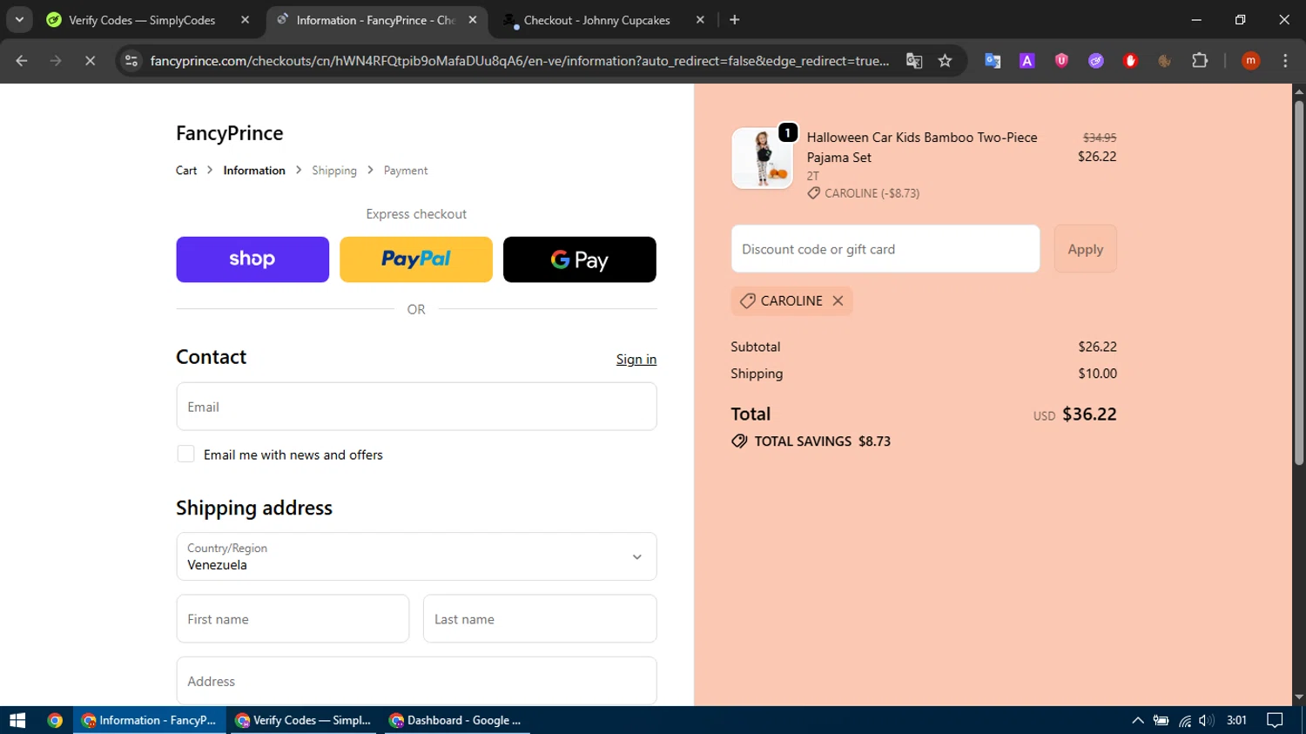Pay with PayPal express button
Image resolution: width=1306 pixels, height=734 pixels.
[416, 259]
